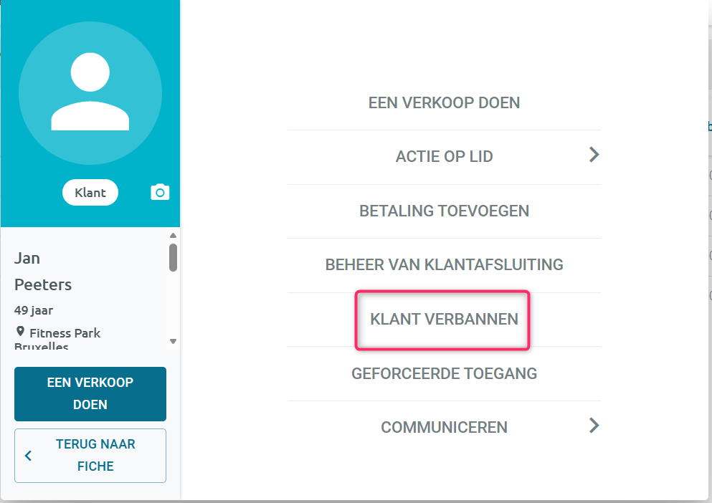Click the back chevron on Terug naar fiche
Image resolution: width=712 pixels, height=503 pixels.
28,455
